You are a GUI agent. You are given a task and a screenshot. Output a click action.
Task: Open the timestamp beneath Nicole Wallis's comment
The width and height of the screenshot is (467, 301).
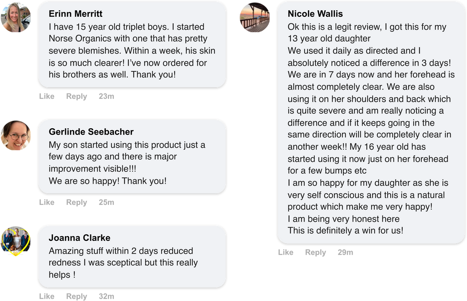[x=345, y=252]
